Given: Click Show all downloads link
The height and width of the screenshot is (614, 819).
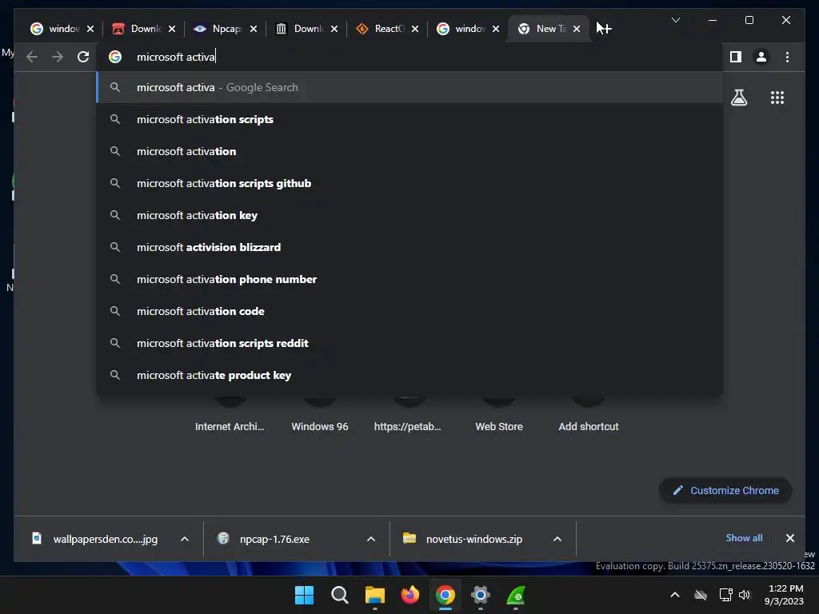Looking at the screenshot, I should [744, 538].
